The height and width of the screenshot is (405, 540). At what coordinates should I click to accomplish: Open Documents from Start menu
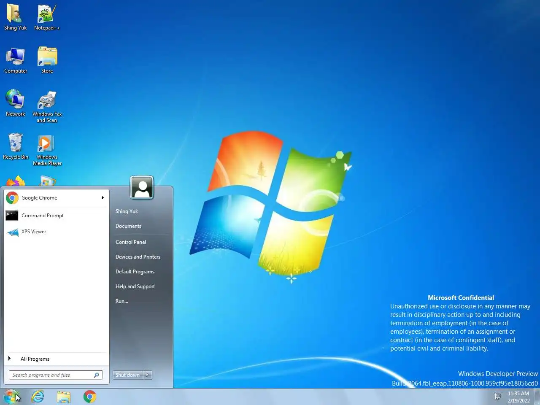128,226
